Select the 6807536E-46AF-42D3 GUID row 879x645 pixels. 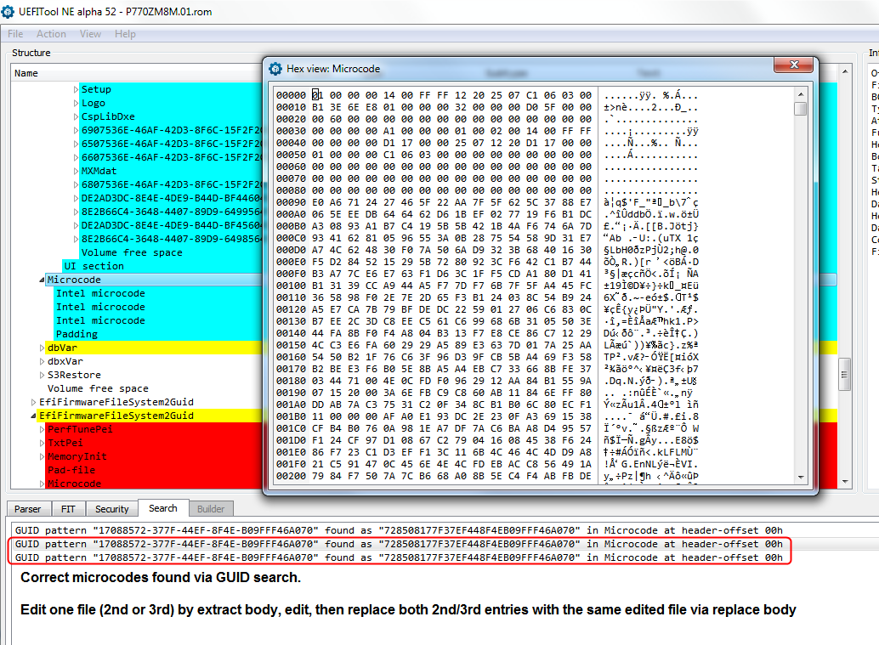tap(171, 184)
